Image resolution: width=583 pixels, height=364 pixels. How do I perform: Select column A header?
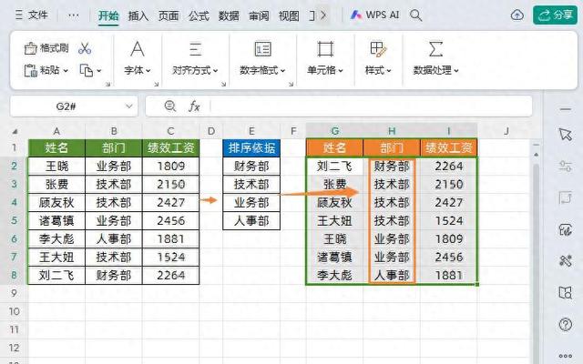tap(56, 131)
